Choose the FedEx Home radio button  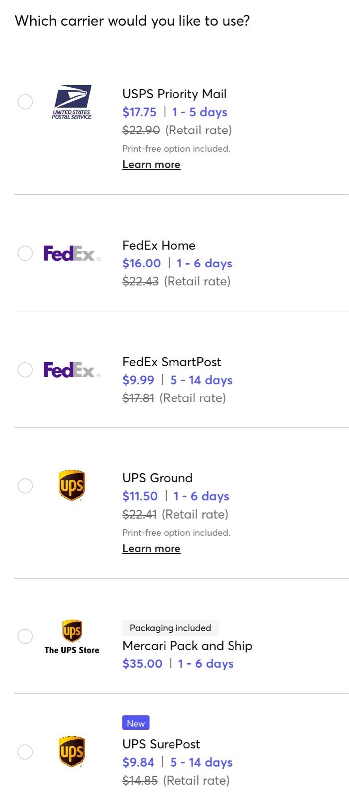click(x=25, y=253)
